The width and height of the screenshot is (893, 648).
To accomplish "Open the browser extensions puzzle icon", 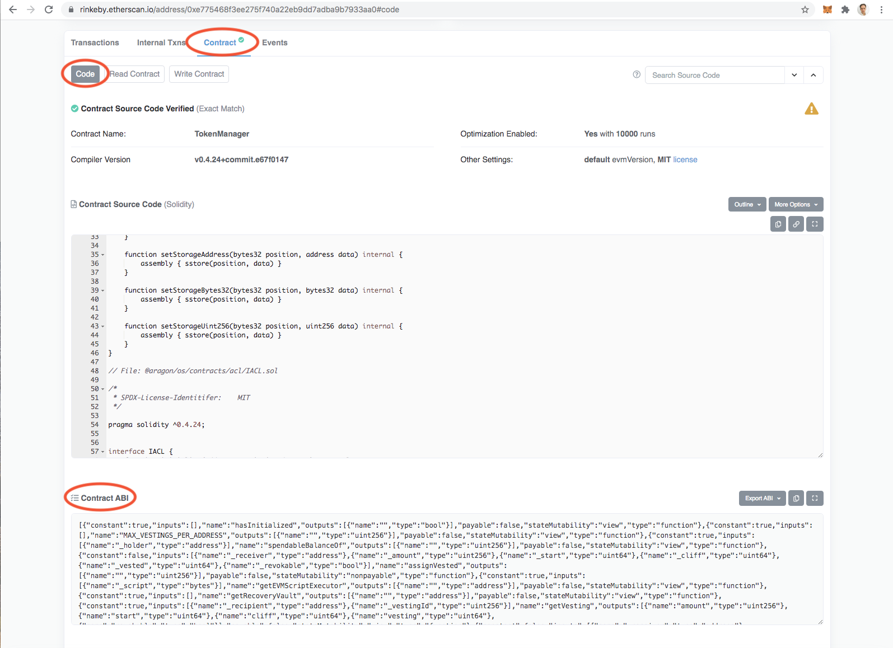I will click(x=845, y=10).
